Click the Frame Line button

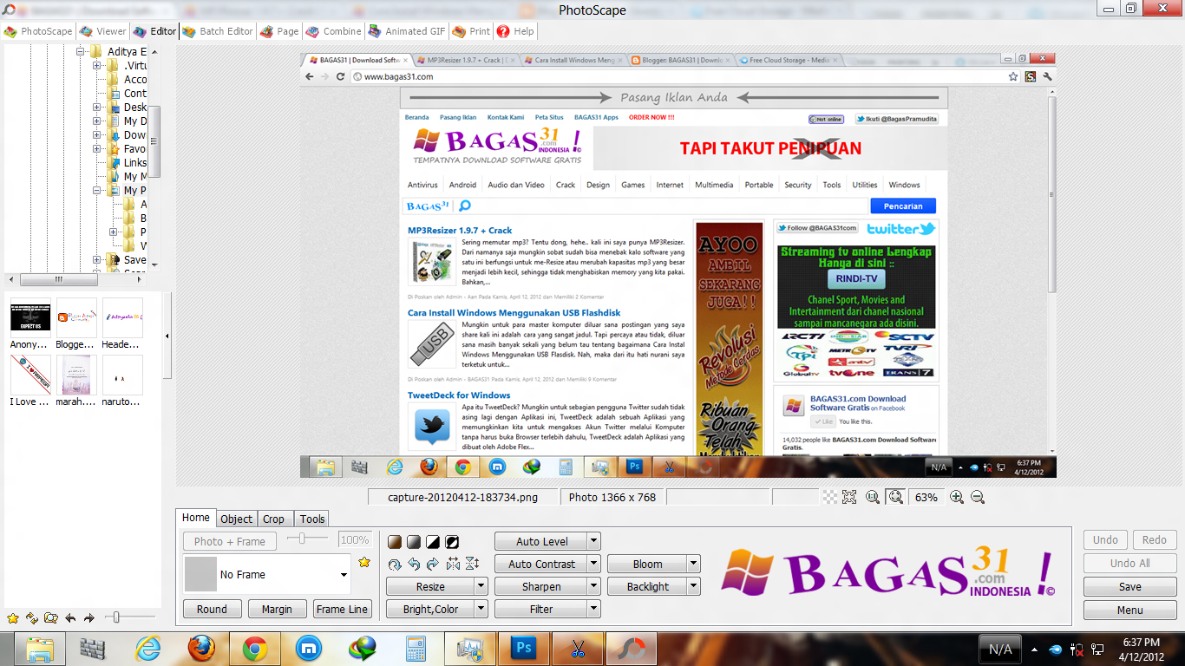coord(342,609)
